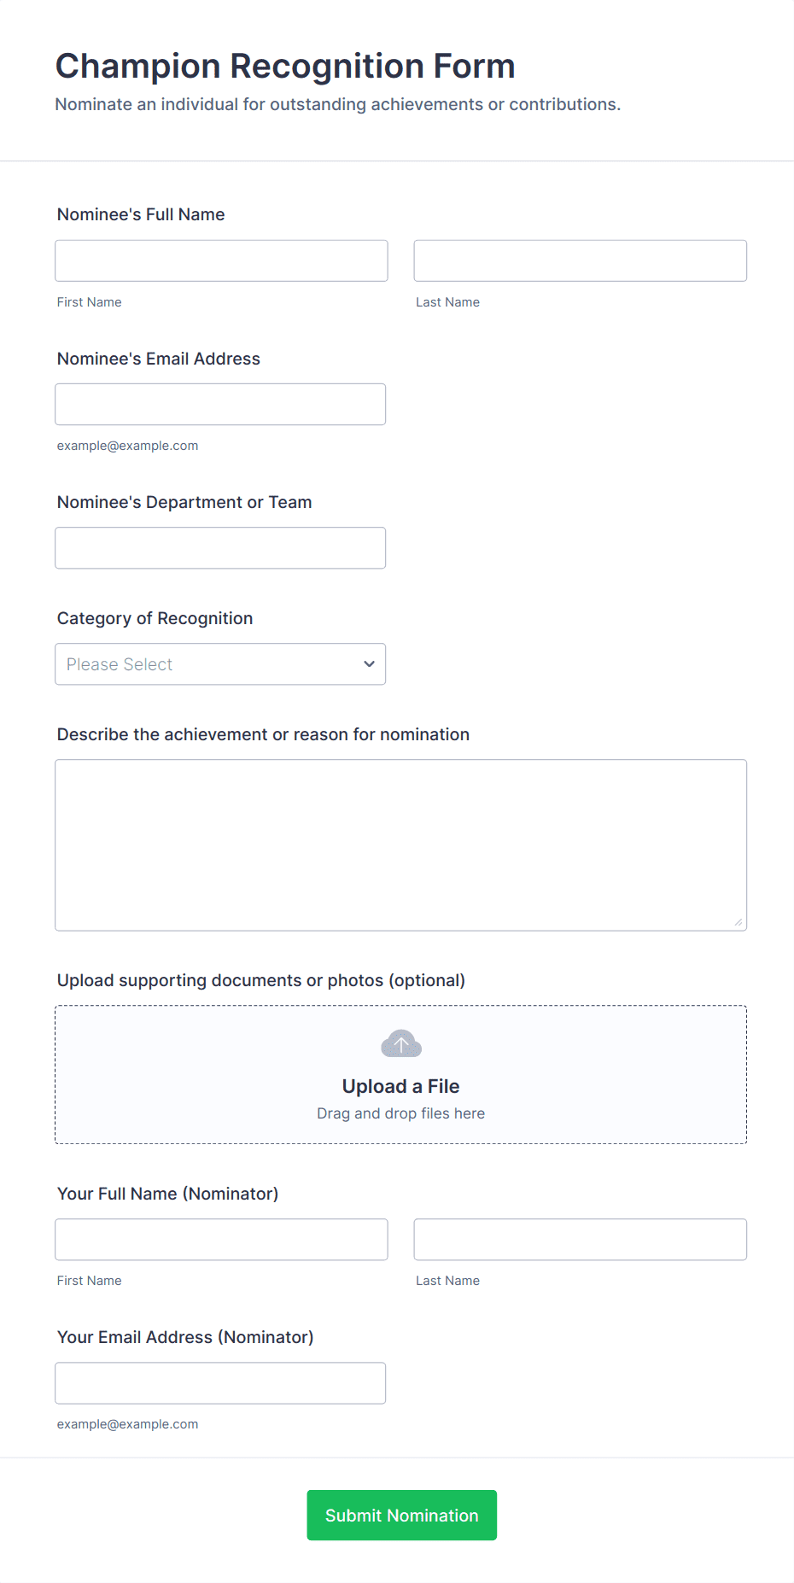This screenshot has width=794, height=1583.
Task: Click the cloud upload icon
Action: coord(400,1043)
